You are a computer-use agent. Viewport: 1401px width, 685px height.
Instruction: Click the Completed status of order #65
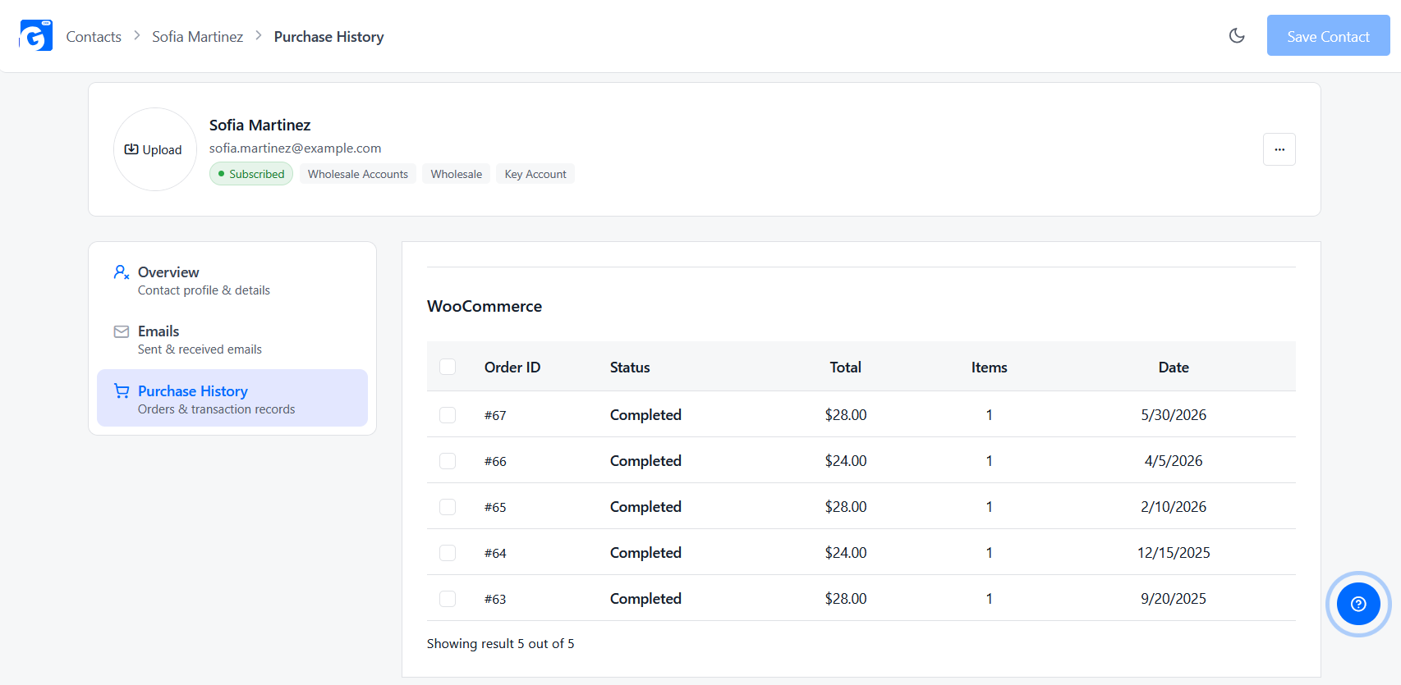coord(645,507)
